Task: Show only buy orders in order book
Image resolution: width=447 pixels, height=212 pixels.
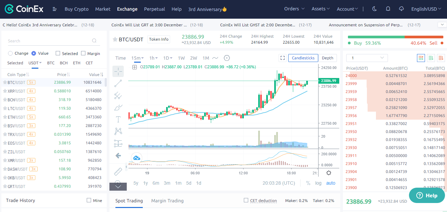Action: [x=431, y=58]
